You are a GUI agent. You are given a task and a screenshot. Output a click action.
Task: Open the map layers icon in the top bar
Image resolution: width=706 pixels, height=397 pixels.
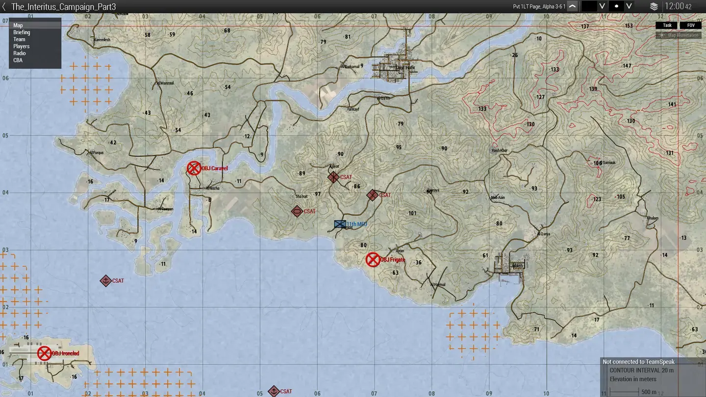pos(654,6)
